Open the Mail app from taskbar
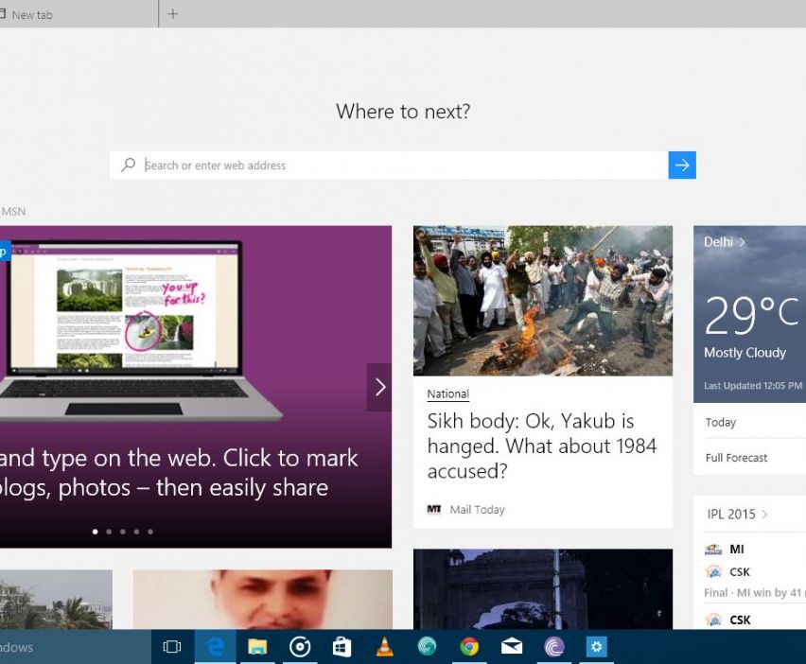806x664 pixels. pyautogui.click(x=512, y=647)
